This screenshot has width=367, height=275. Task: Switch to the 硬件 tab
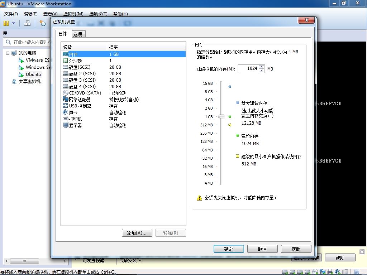point(62,34)
